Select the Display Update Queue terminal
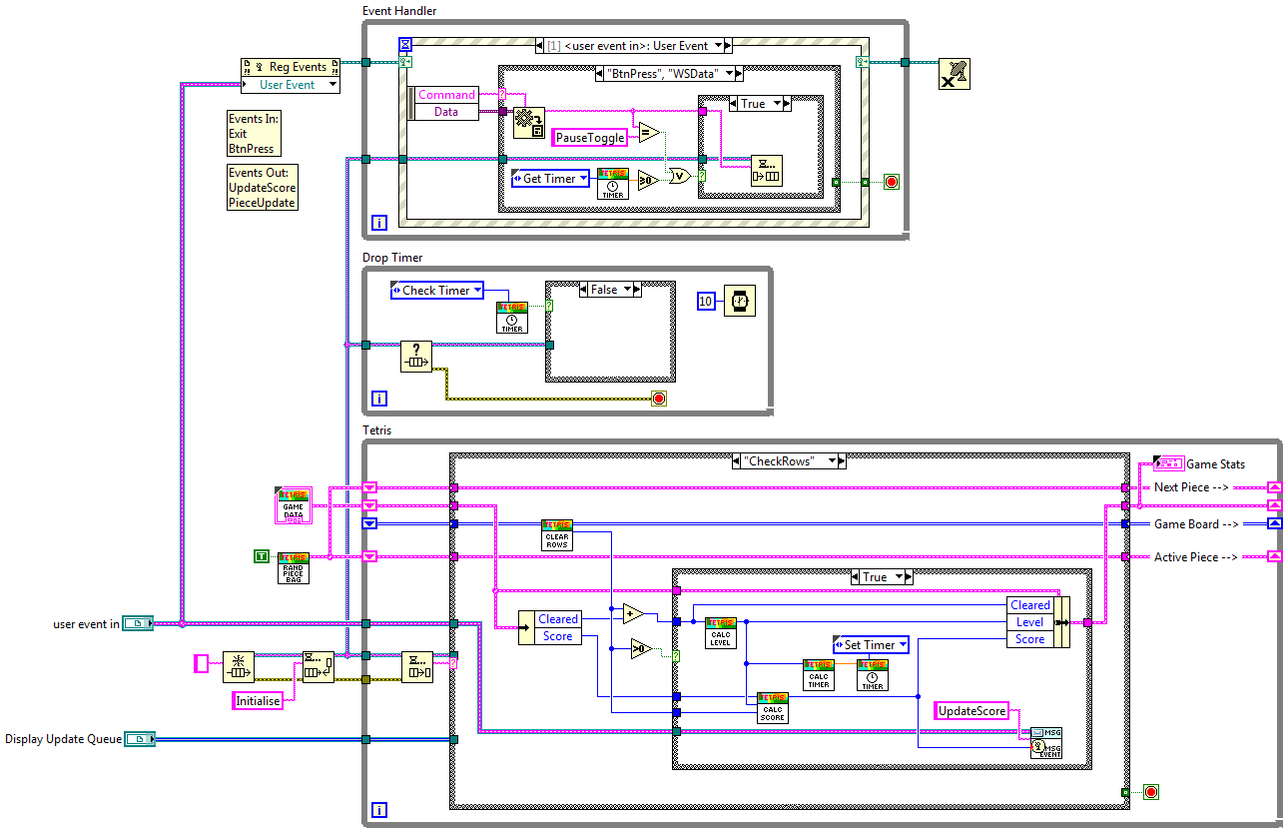 141,739
